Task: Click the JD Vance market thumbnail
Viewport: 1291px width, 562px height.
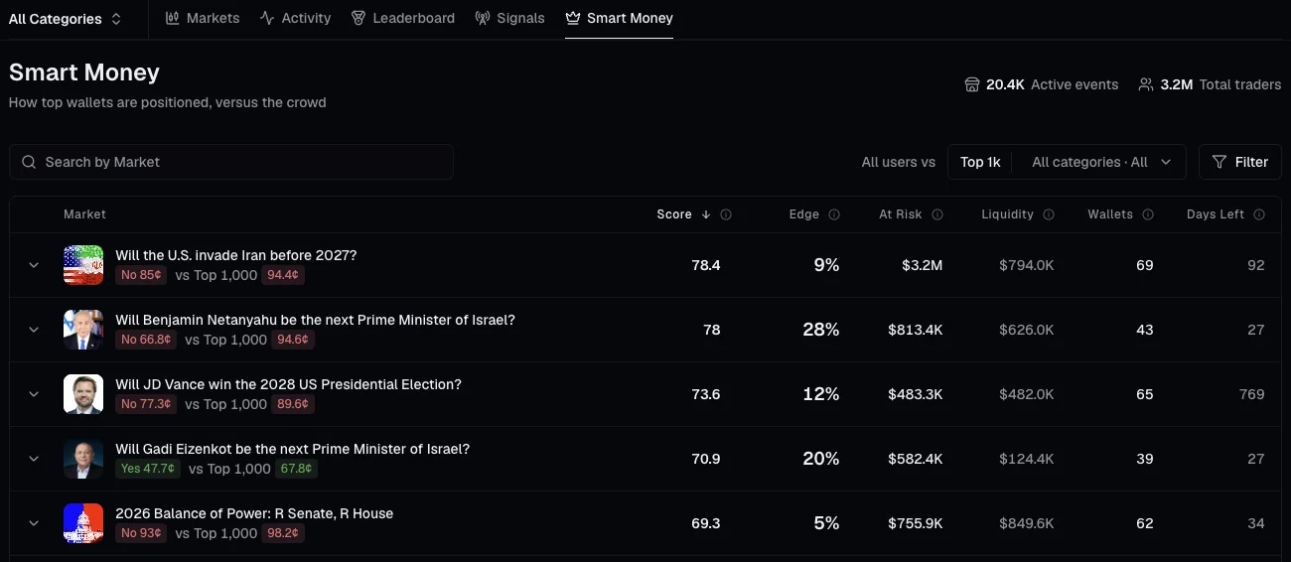Action: pos(83,394)
